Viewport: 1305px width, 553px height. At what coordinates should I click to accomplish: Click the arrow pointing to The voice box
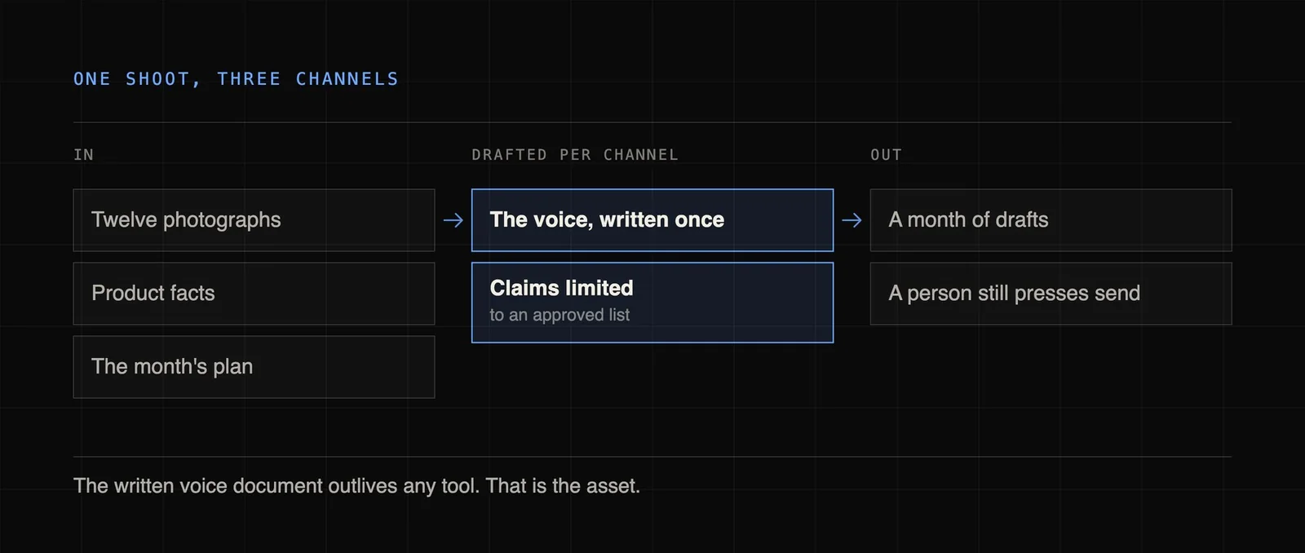pos(453,220)
